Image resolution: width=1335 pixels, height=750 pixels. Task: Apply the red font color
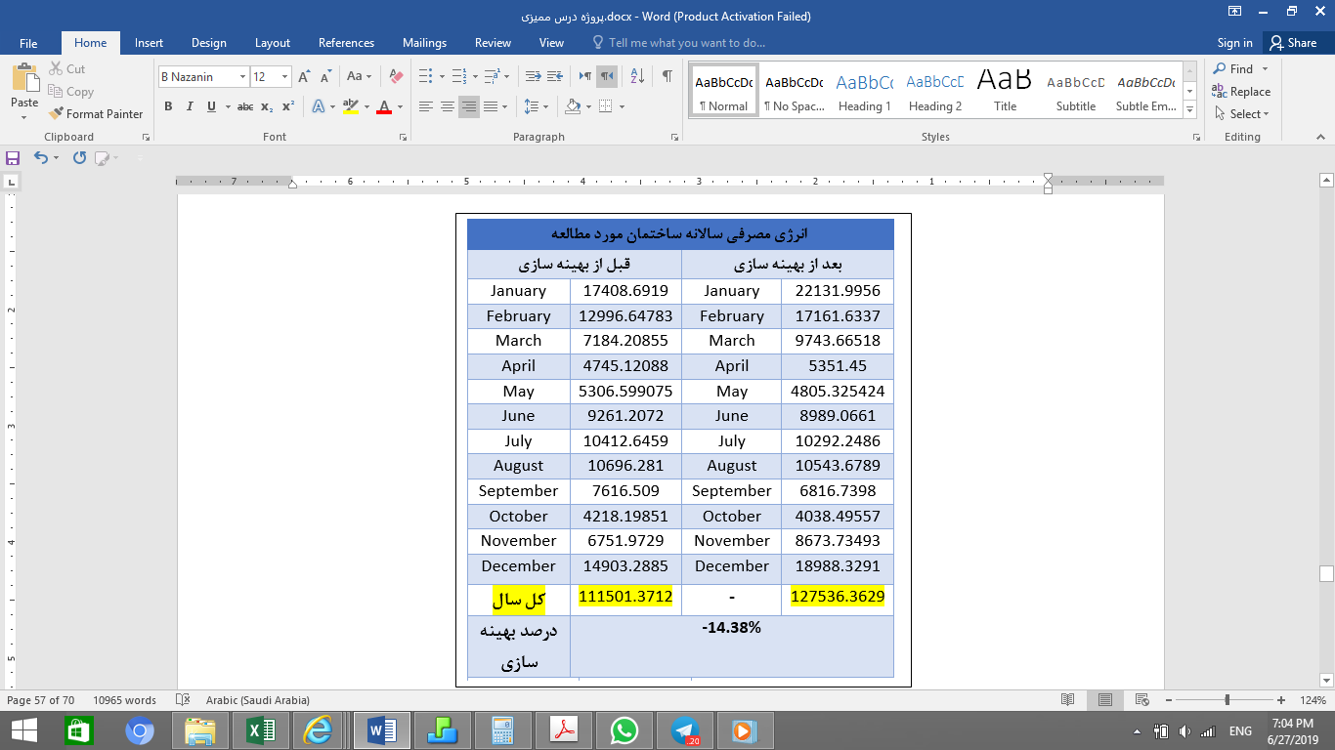384,106
